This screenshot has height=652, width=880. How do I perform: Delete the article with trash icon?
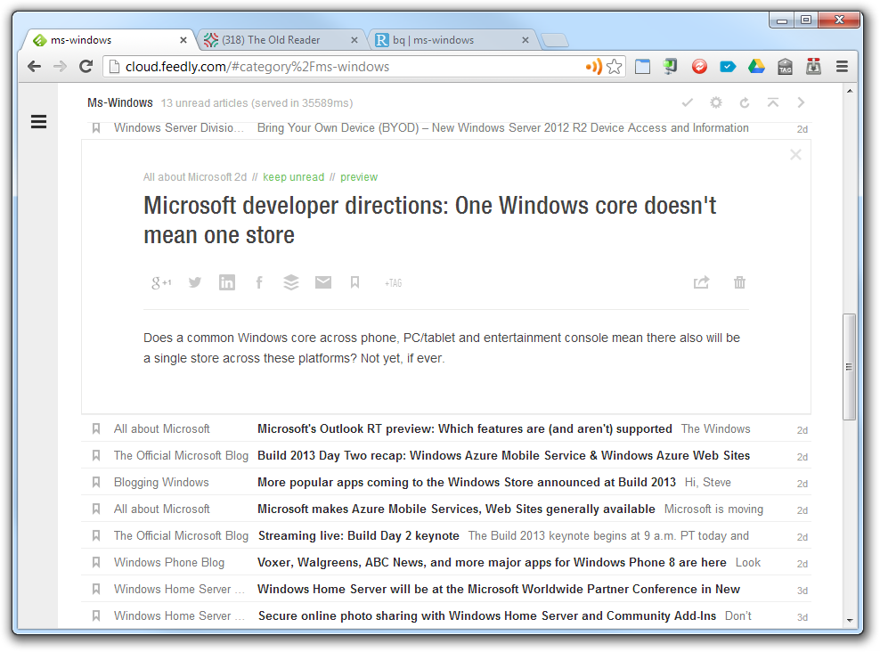[x=739, y=282]
